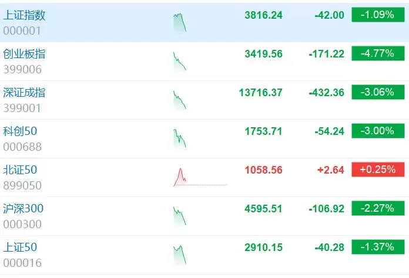Viewport: 409px width, 278px height.
Task: Click the green -4.77% change badge
Action: [378, 53]
